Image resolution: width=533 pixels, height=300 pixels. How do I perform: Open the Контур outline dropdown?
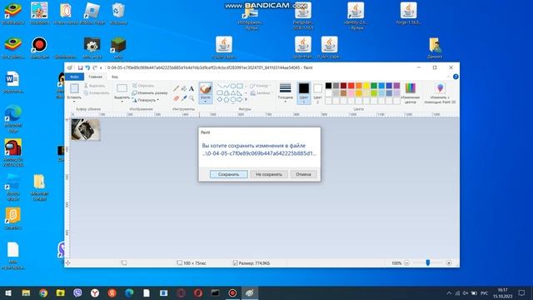point(261,86)
